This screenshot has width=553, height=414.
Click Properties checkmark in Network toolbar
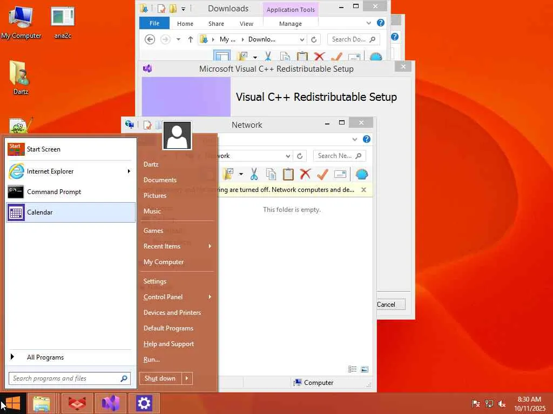pyautogui.click(x=322, y=174)
